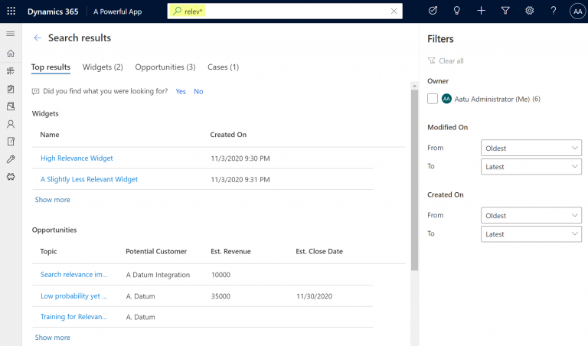Answer Yes to feedback question
Viewport: 588px width, 346px height.
tap(181, 91)
